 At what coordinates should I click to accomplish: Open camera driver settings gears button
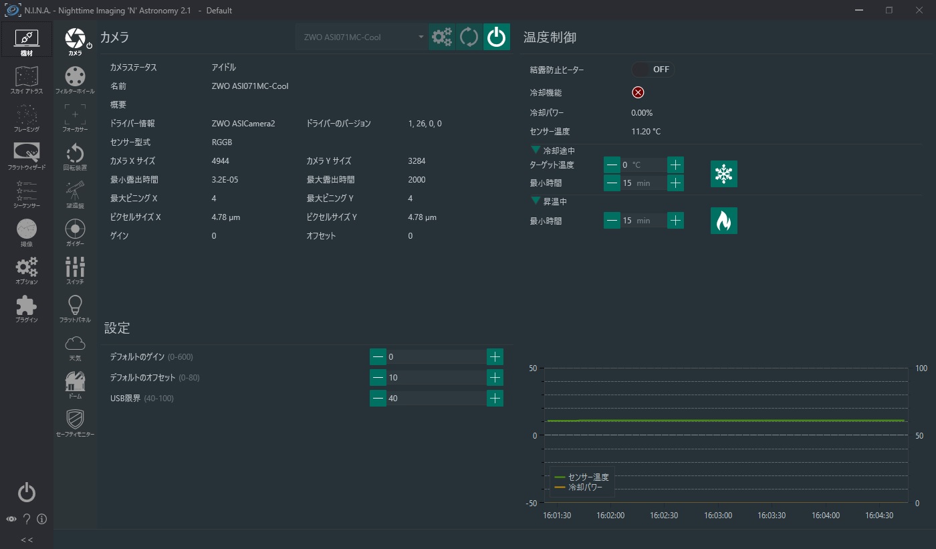[x=442, y=37]
